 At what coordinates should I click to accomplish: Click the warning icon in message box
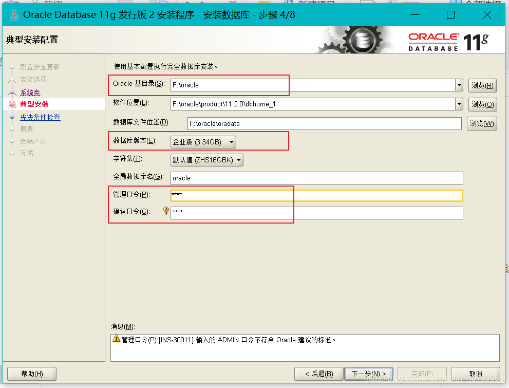[116, 339]
